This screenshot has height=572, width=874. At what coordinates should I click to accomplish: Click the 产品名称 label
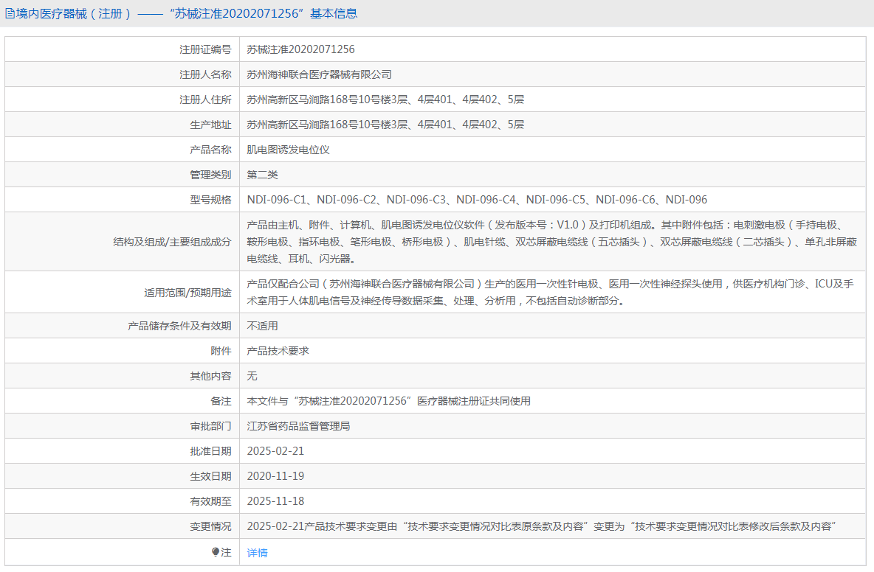[x=210, y=150]
